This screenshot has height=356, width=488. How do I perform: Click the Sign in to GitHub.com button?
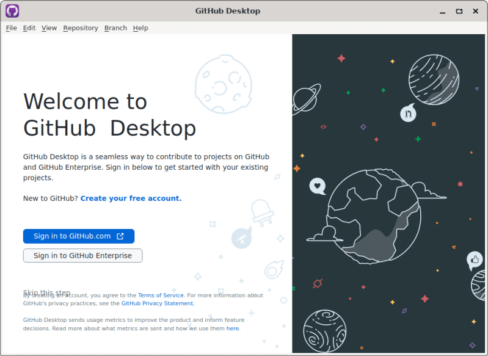79,236
